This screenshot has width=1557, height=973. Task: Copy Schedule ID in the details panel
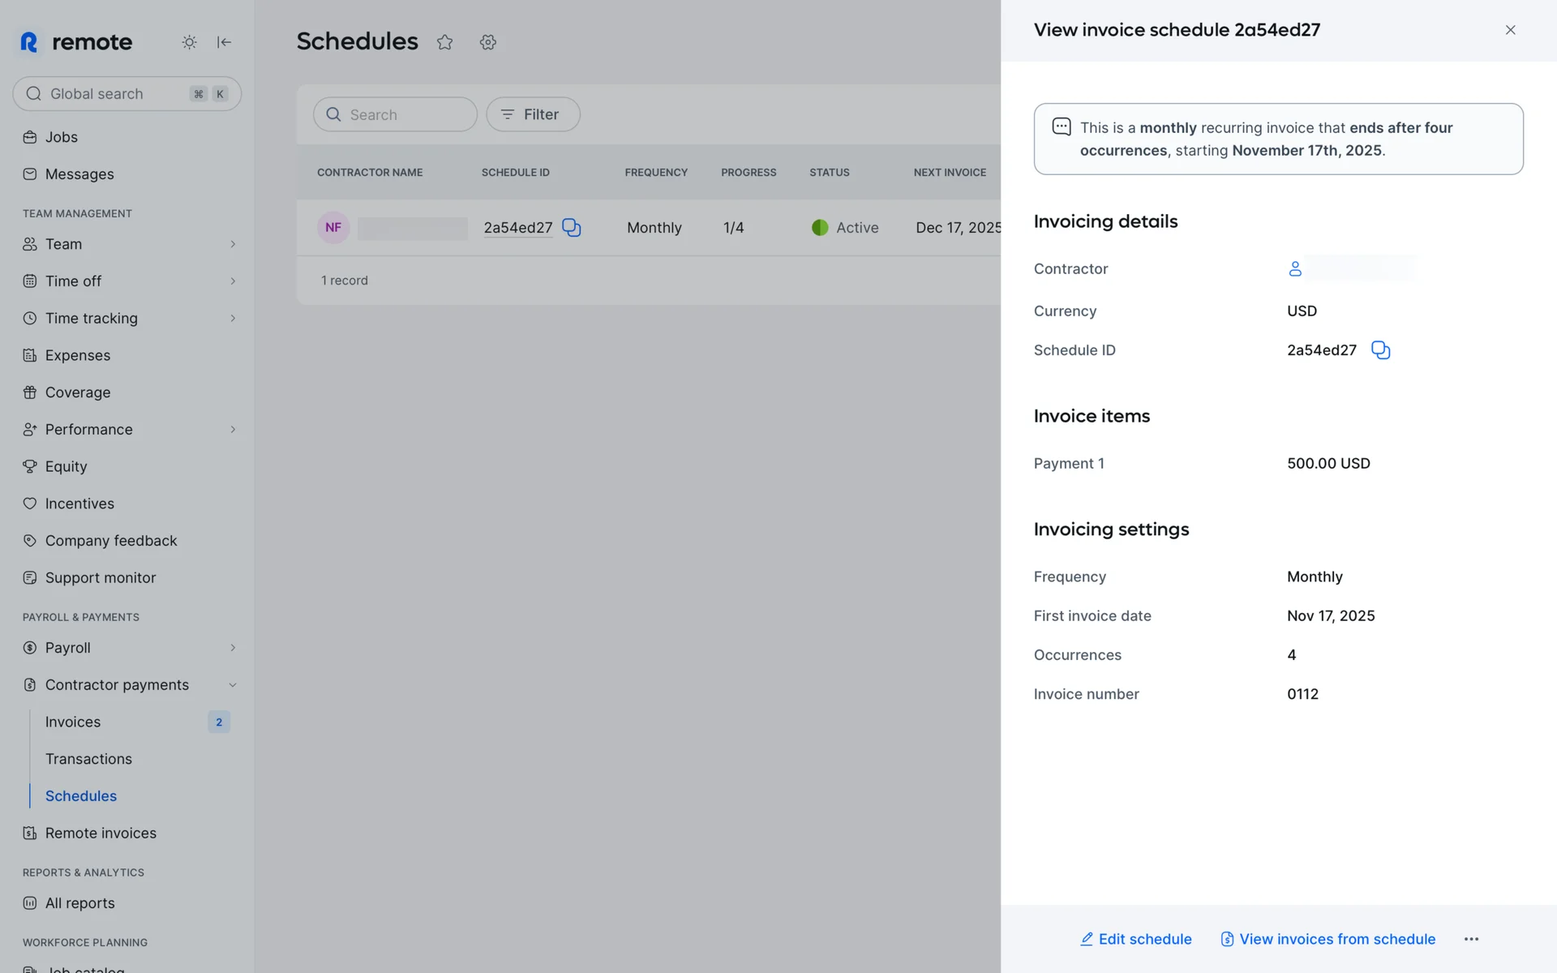coord(1380,350)
